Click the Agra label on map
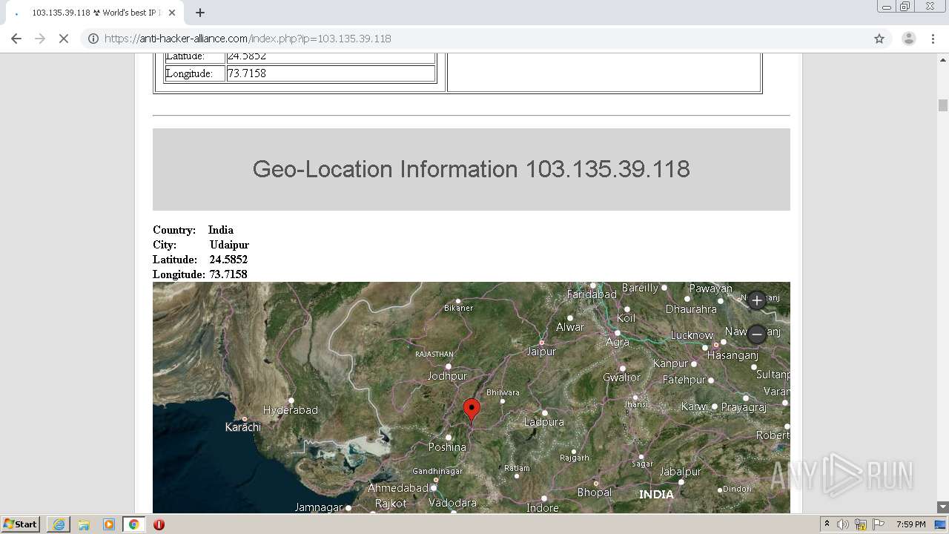Screen dimensions: 949x534 pyautogui.click(x=617, y=342)
